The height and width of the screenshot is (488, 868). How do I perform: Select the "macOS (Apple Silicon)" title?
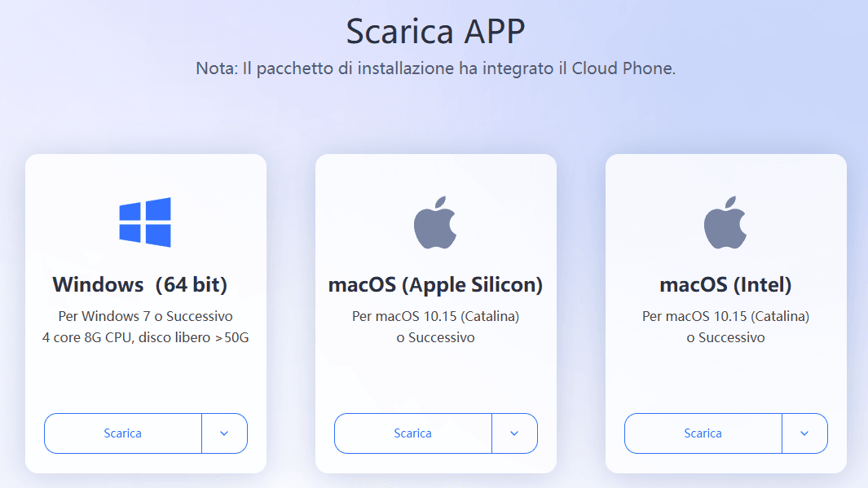[435, 285]
